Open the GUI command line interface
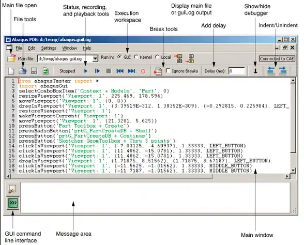This screenshot has height=245, width=304. [13, 203]
